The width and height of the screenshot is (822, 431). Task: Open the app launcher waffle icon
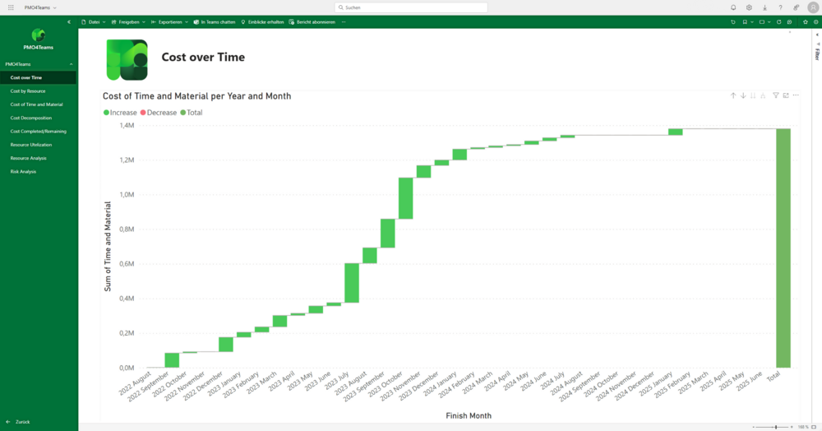click(11, 7)
